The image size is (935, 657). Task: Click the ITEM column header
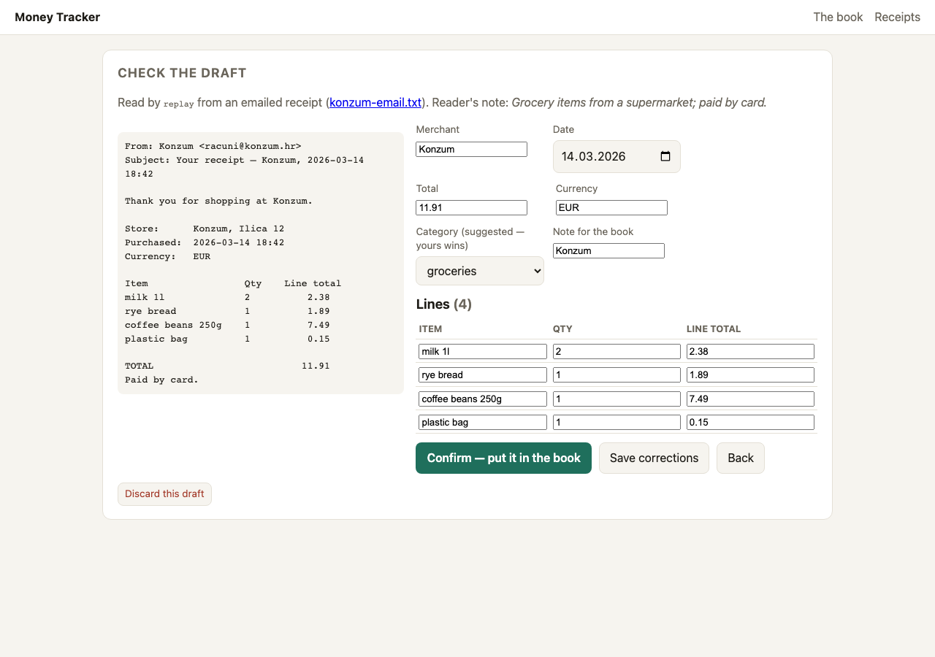[x=430, y=329]
